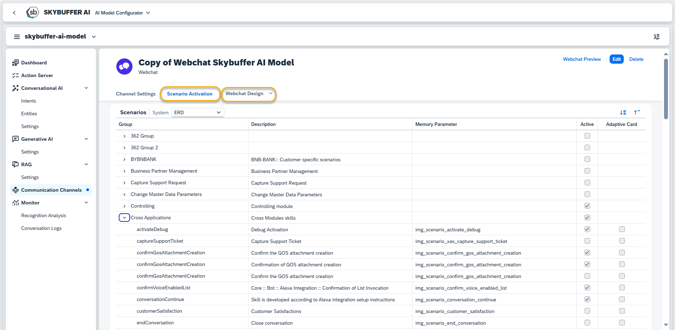Click the Edit button
675x330 pixels.
[617, 59]
